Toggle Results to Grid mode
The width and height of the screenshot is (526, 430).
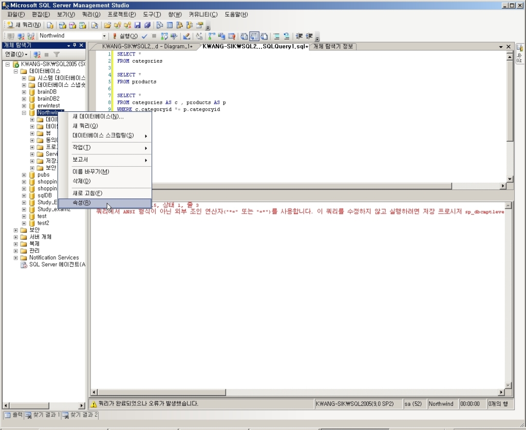click(254, 36)
